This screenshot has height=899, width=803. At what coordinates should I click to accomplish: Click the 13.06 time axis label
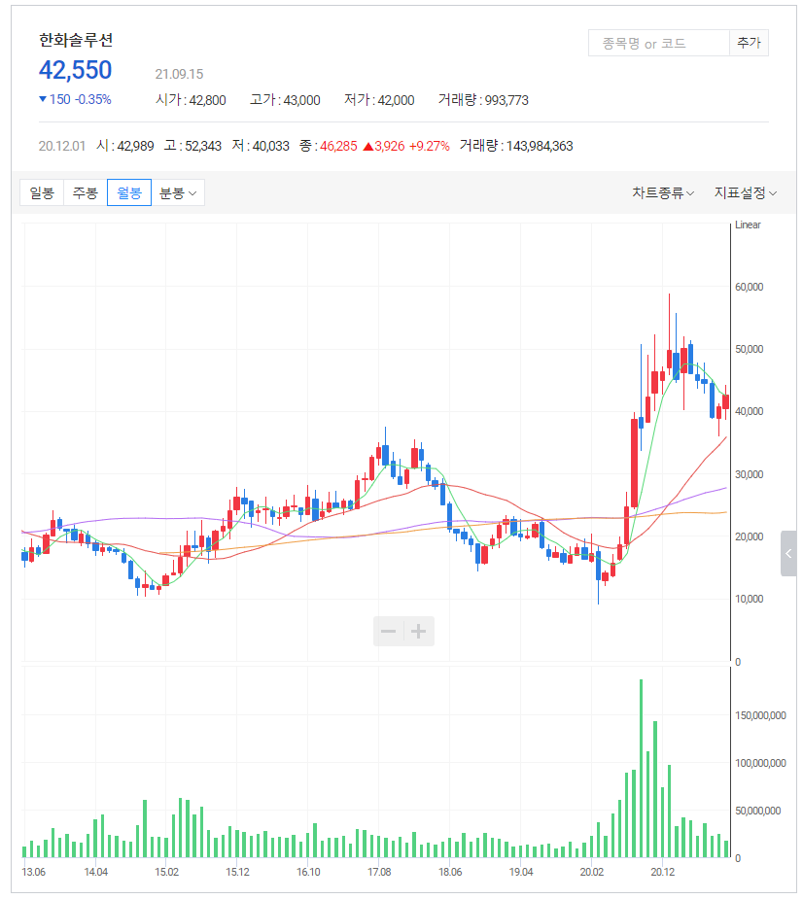33,872
